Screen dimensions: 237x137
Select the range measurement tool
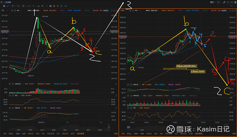coord(28,6)
